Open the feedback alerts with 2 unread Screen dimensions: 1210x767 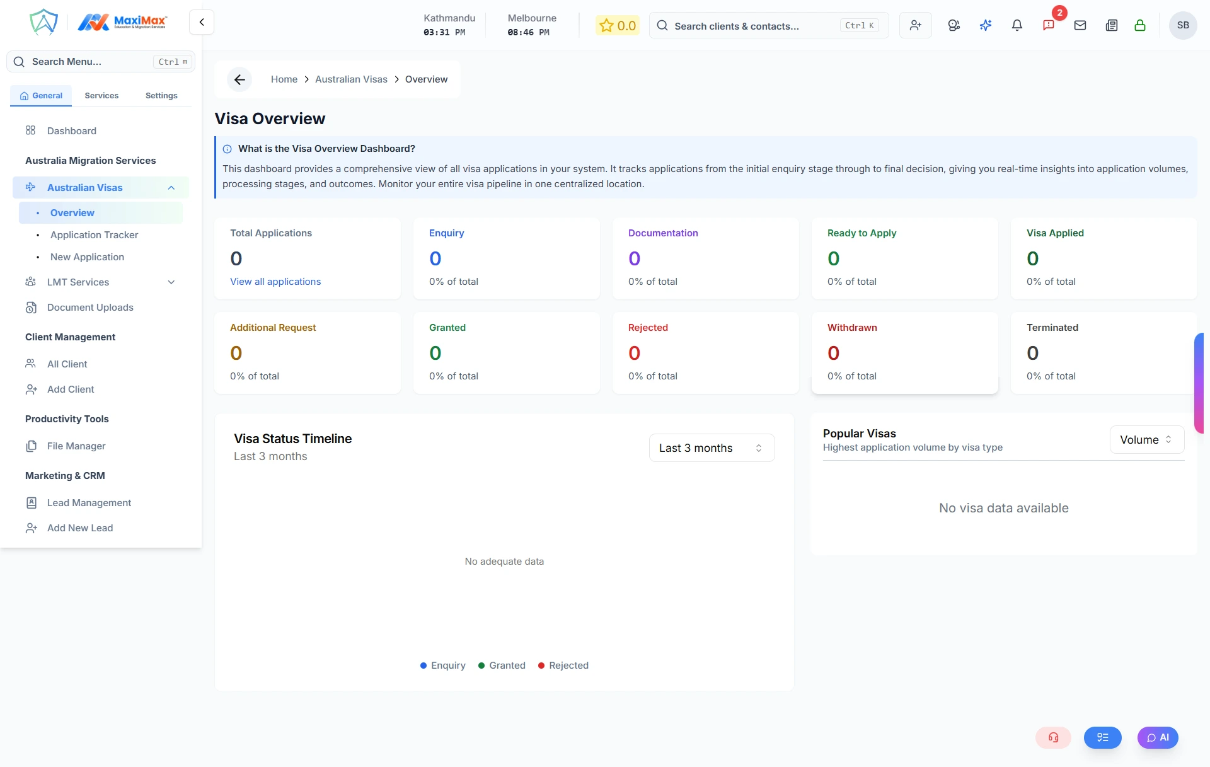point(1049,25)
